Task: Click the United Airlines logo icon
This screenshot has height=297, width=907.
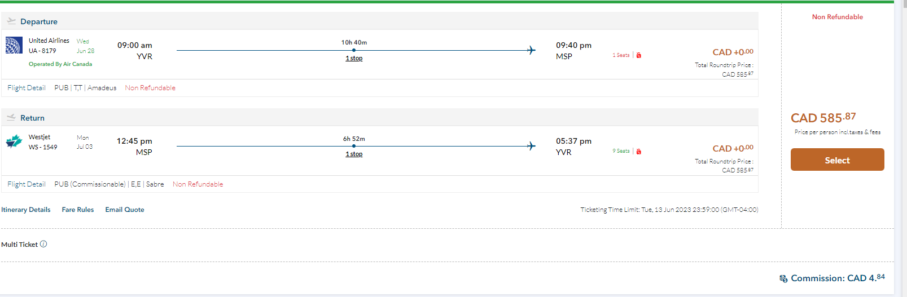Action: [14, 45]
